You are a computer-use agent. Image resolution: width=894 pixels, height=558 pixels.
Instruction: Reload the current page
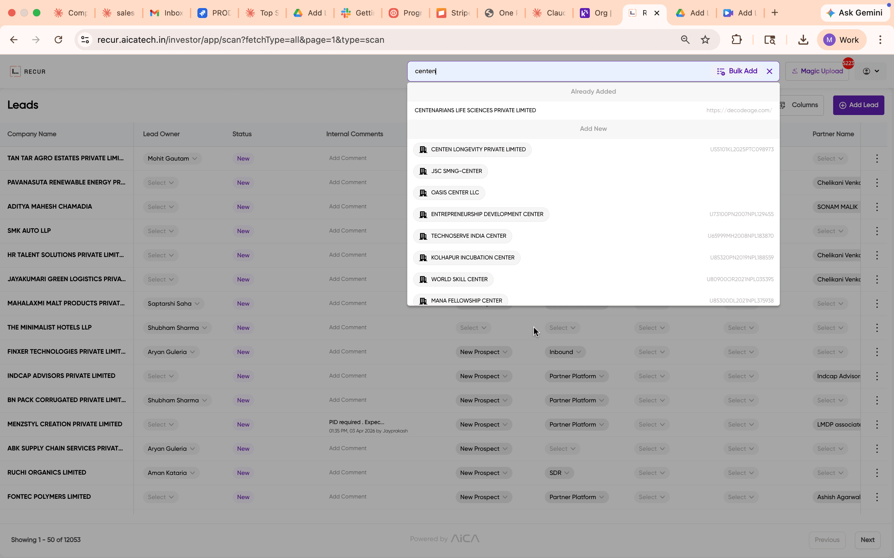click(58, 39)
